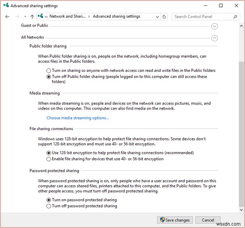Click the 'File sharing connections' heading
Screen dimensions: 245x228
pos(51,129)
